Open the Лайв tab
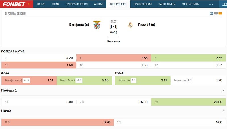Image resolution: width=227 pixels, height=129 pixels. pyautogui.click(x=56, y=4)
